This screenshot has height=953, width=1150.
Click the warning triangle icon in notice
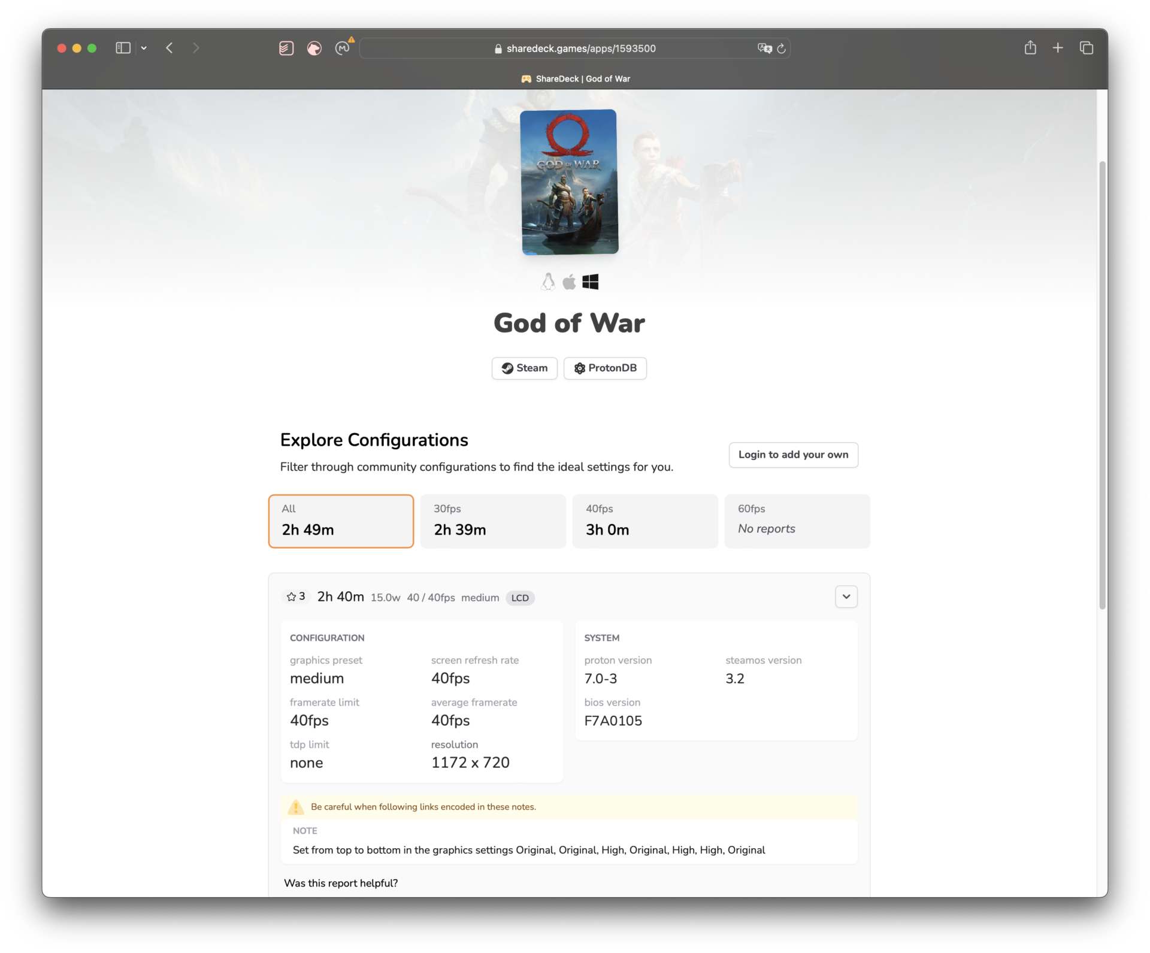pyautogui.click(x=296, y=807)
